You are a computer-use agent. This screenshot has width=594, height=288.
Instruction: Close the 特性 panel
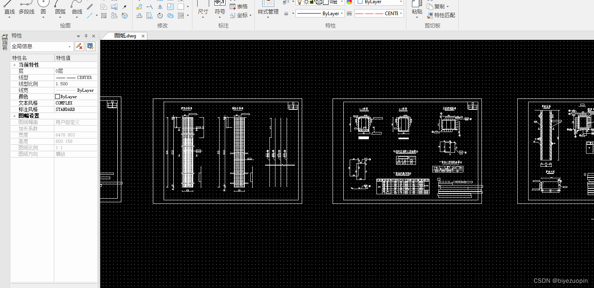[x=94, y=36]
